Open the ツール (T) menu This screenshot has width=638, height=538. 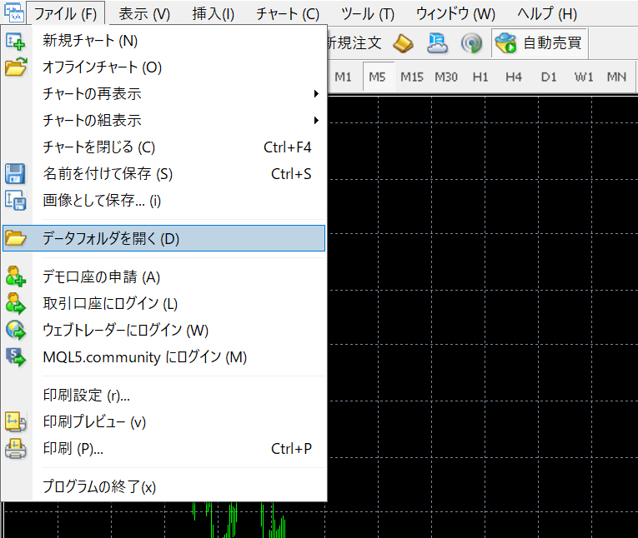click(368, 14)
